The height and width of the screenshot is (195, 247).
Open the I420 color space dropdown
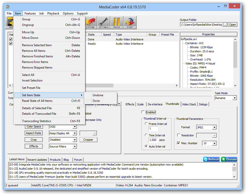tap(75, 127)
